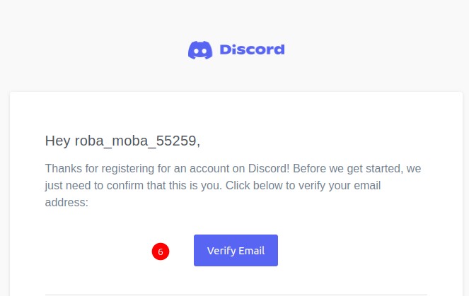The width and height of the screenshot is (469, 296).
Task: Click the red circle badge numbered 6
Action: click(x=161, y=251)
